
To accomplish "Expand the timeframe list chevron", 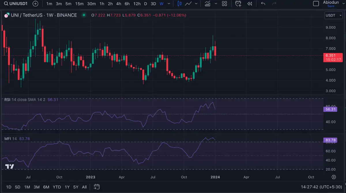I will [x=169, y=4].
